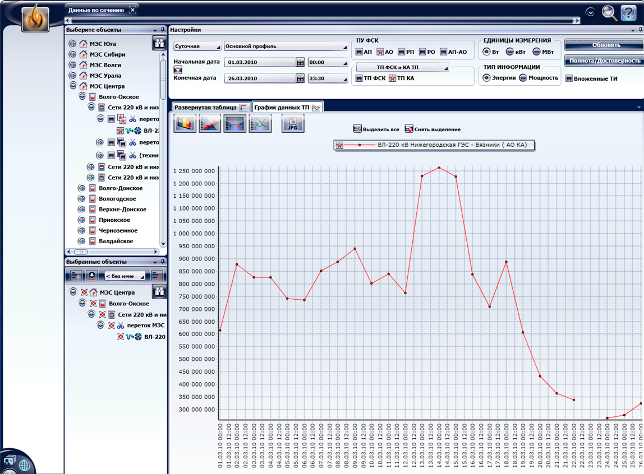Choose the multi-line curve chart icon
Image resolution: width=644 pixels, height=474 pixels.
260,123
